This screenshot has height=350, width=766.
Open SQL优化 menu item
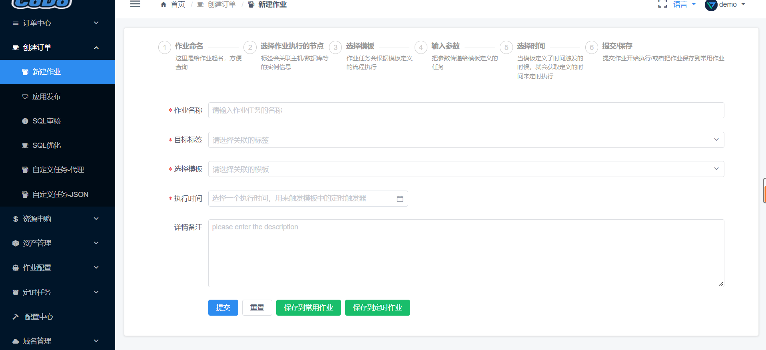58,145
